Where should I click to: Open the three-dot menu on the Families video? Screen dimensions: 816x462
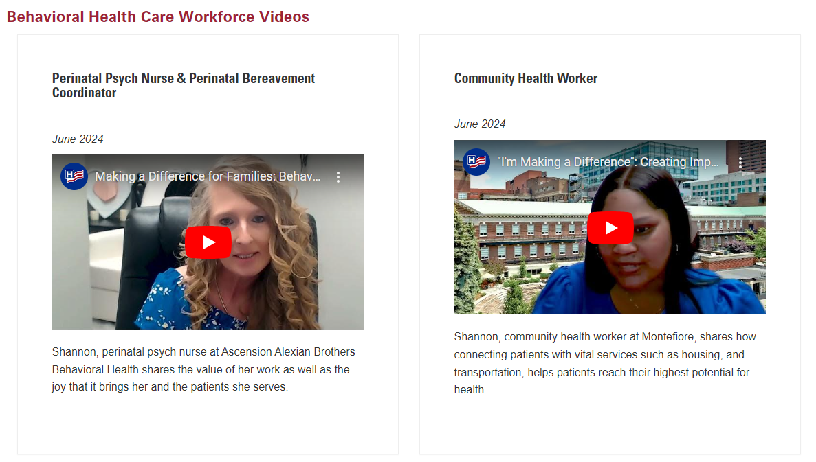pyautogui.click(x=338, y=176)
